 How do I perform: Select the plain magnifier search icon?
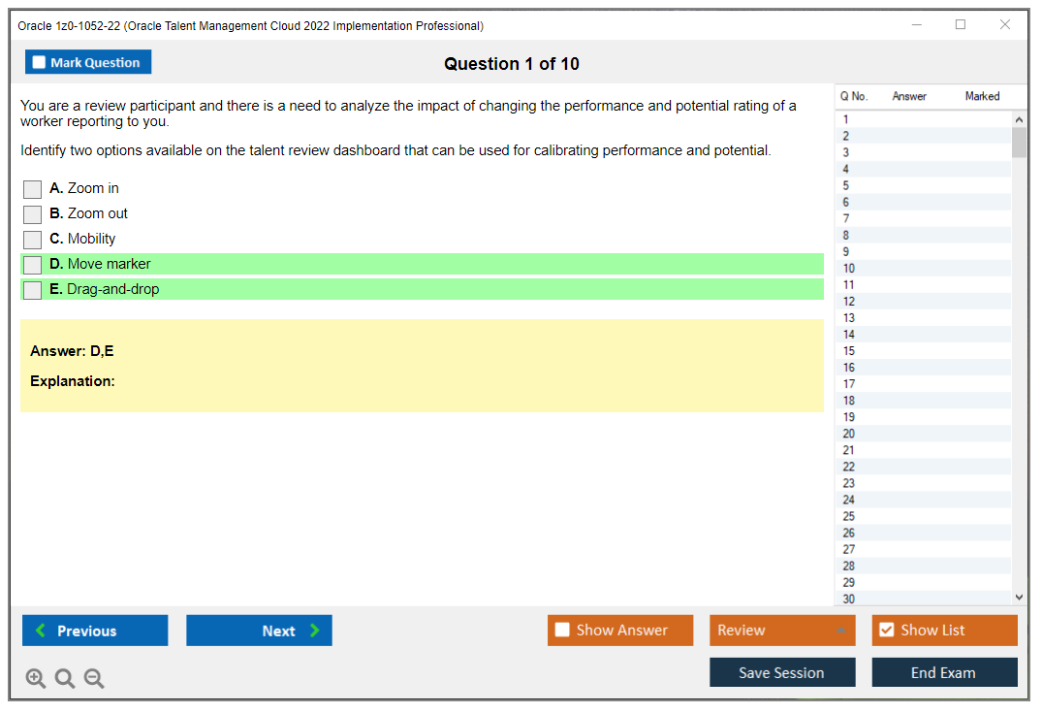click(x=64, y=678)
